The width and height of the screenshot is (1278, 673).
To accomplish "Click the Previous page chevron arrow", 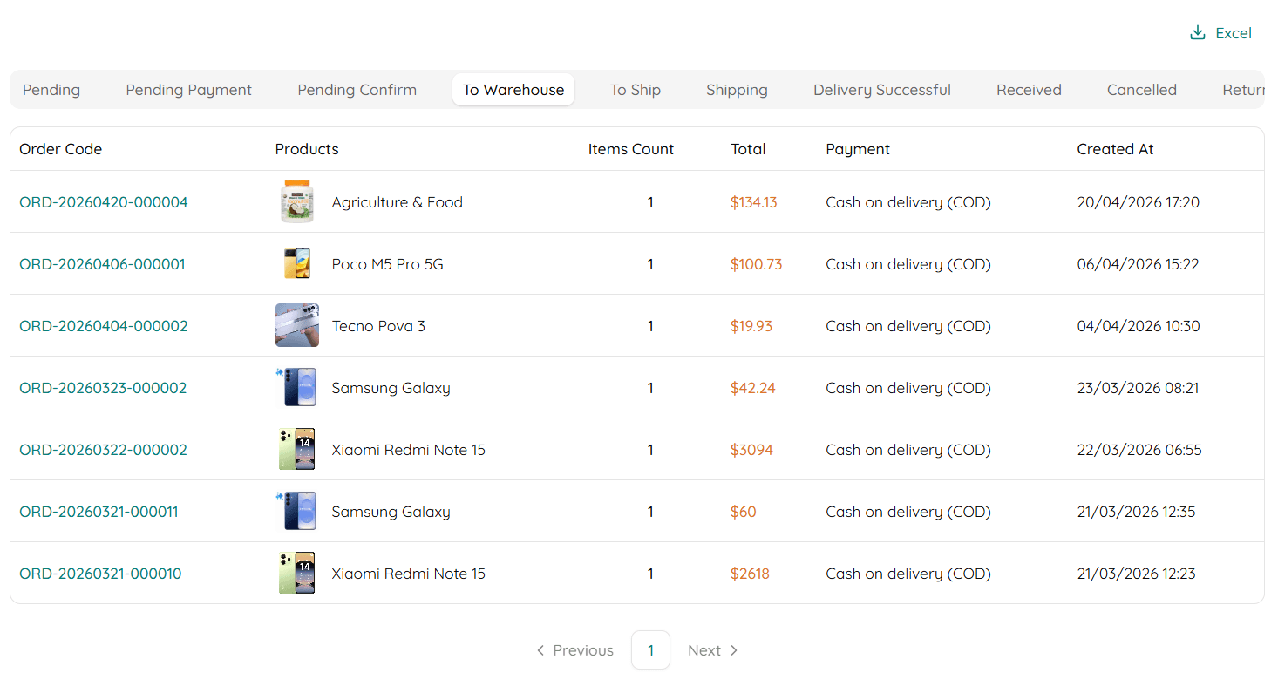I will (x=540, y=650).
